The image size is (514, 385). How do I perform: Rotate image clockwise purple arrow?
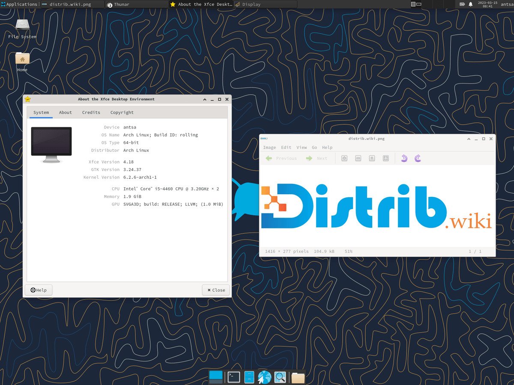point(418,158)
